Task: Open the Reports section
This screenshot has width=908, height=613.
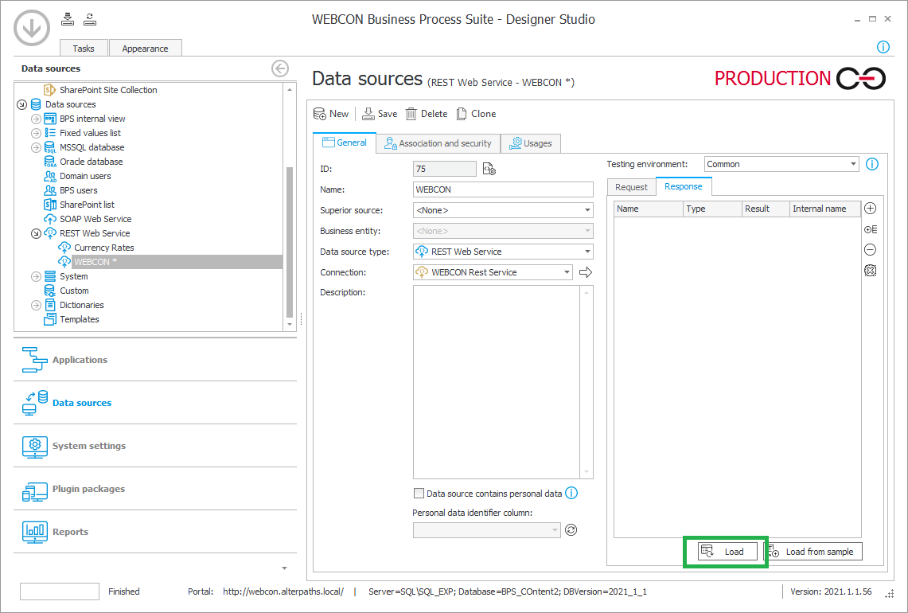Action: [154, 532]
